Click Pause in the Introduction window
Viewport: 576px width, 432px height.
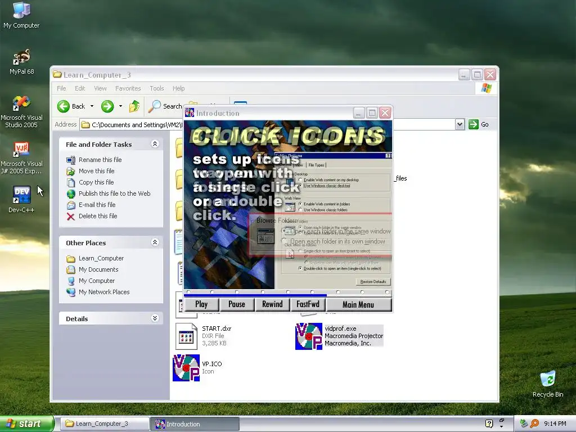coord(237,304)
